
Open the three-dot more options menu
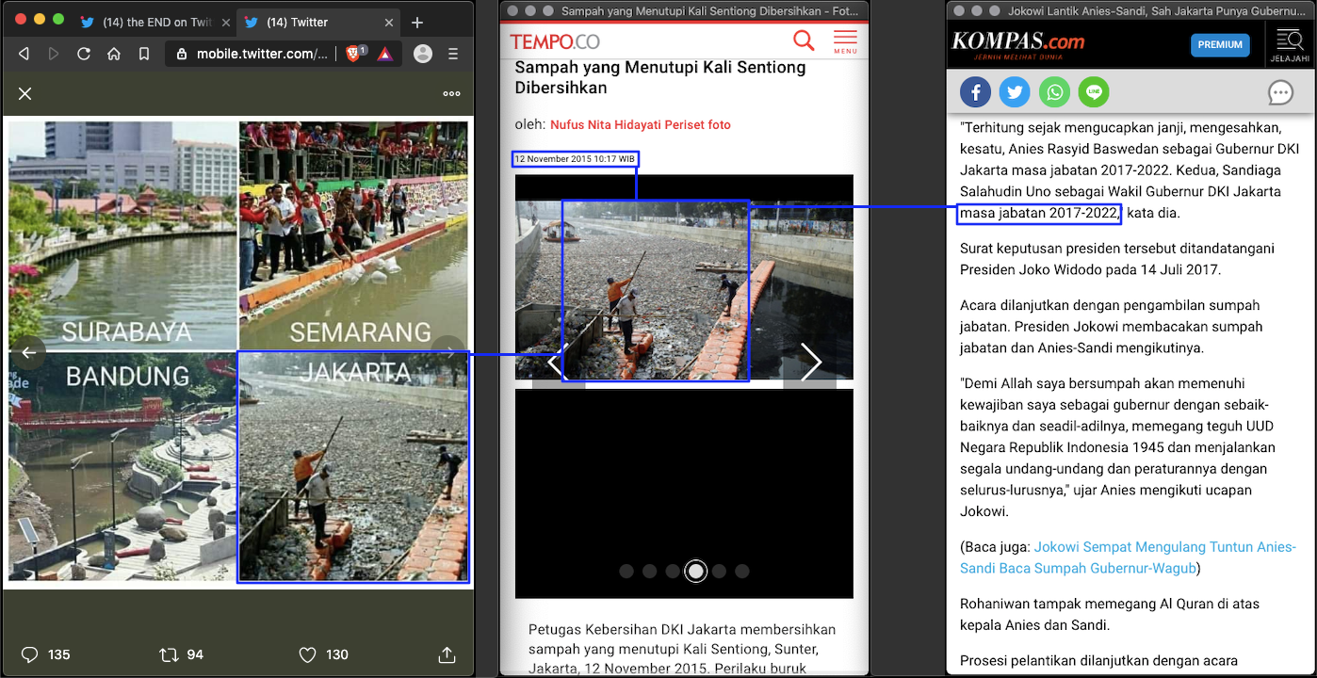pyautogui.click(x=451, y=93)
